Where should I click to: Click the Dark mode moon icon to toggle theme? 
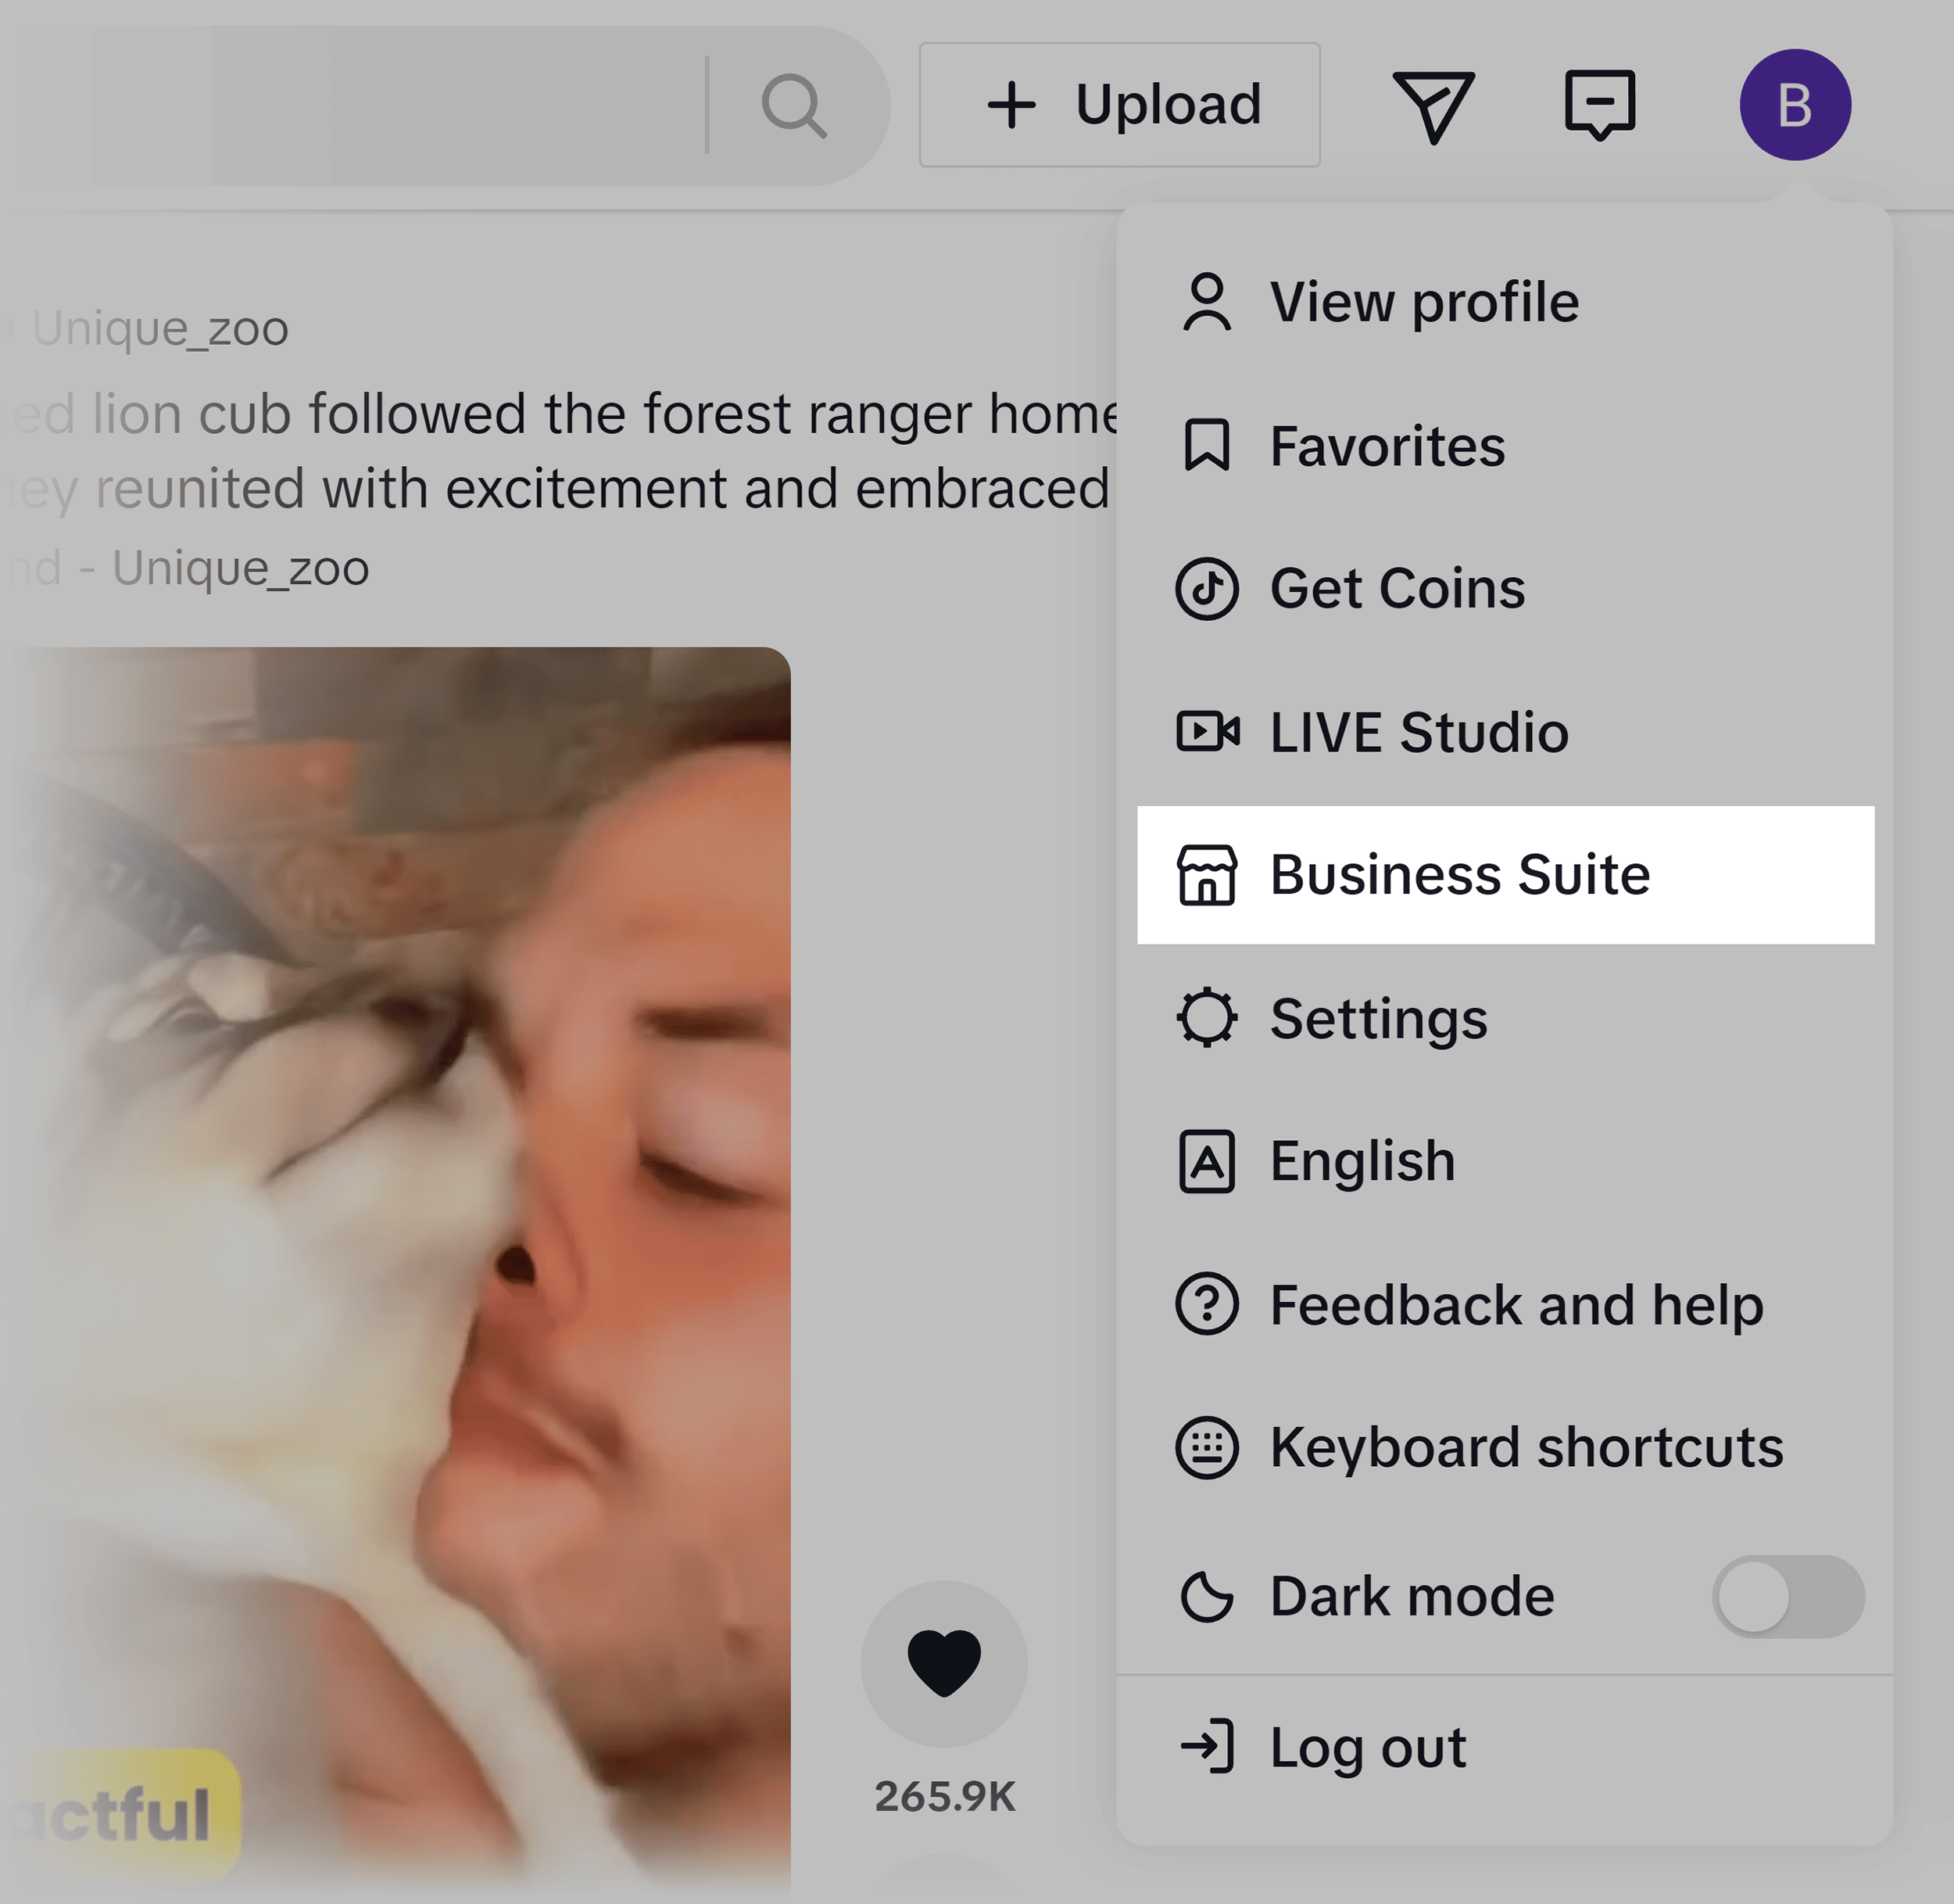click(1208, 1595)
